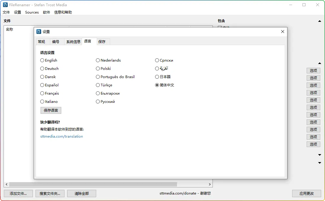Viewport: 325px width, 201px height.
Task: Click the bottom-most down arrow expander on right
Action: 320,163
